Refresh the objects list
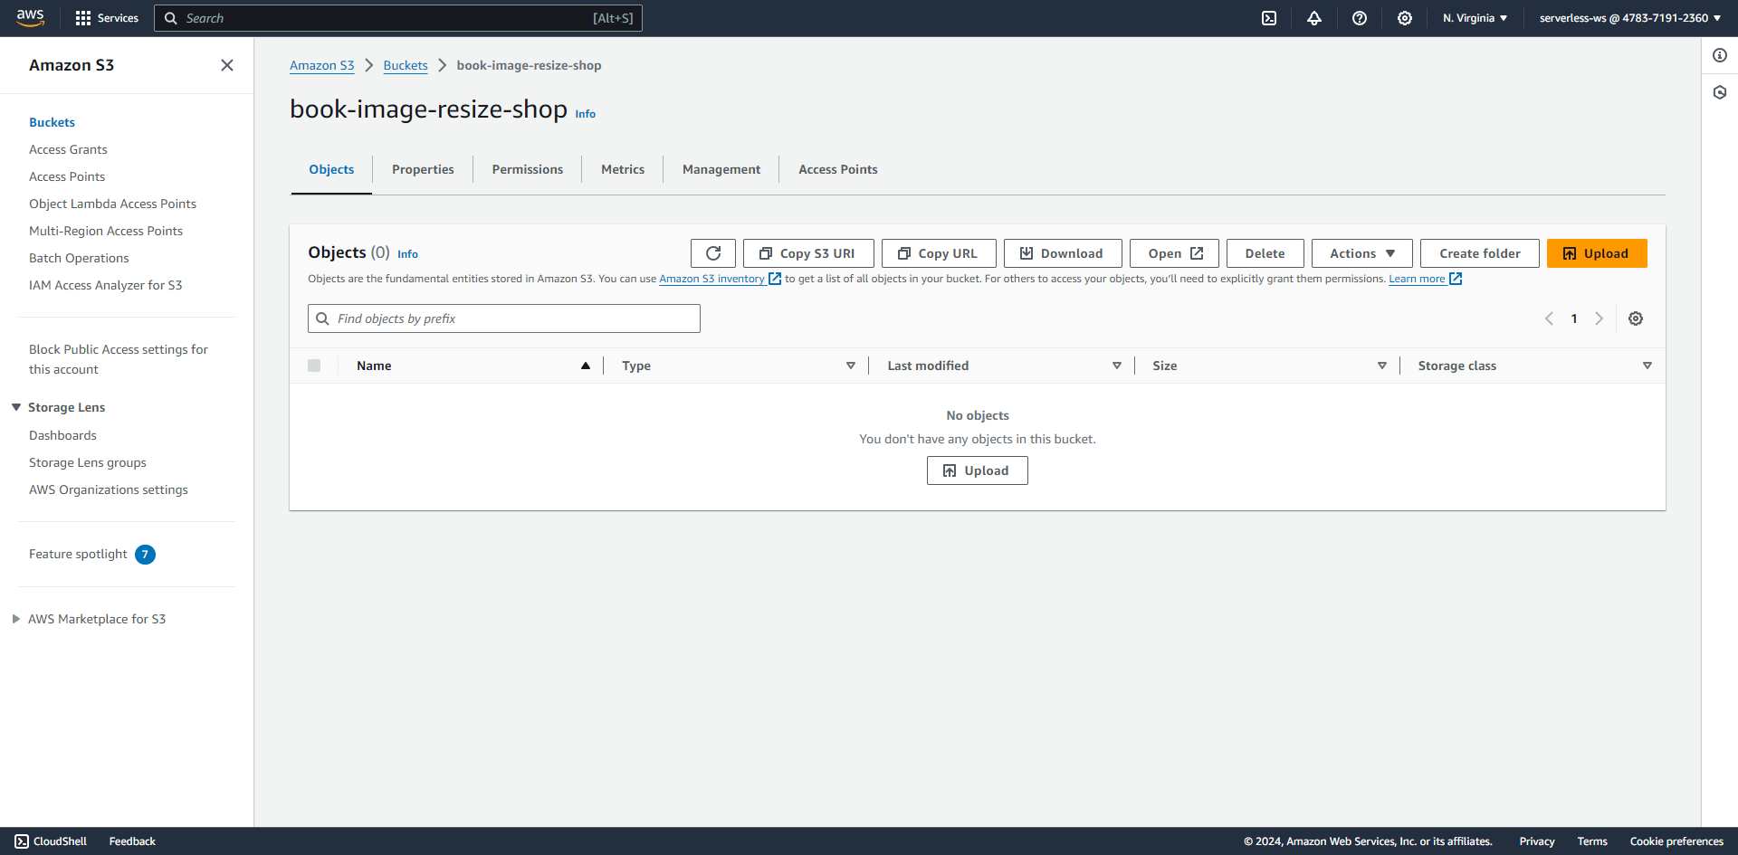 click(x=713, y=253)
